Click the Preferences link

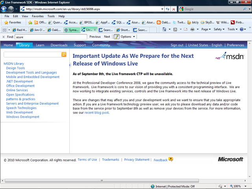pyautogui.click(x=235, y=45)
